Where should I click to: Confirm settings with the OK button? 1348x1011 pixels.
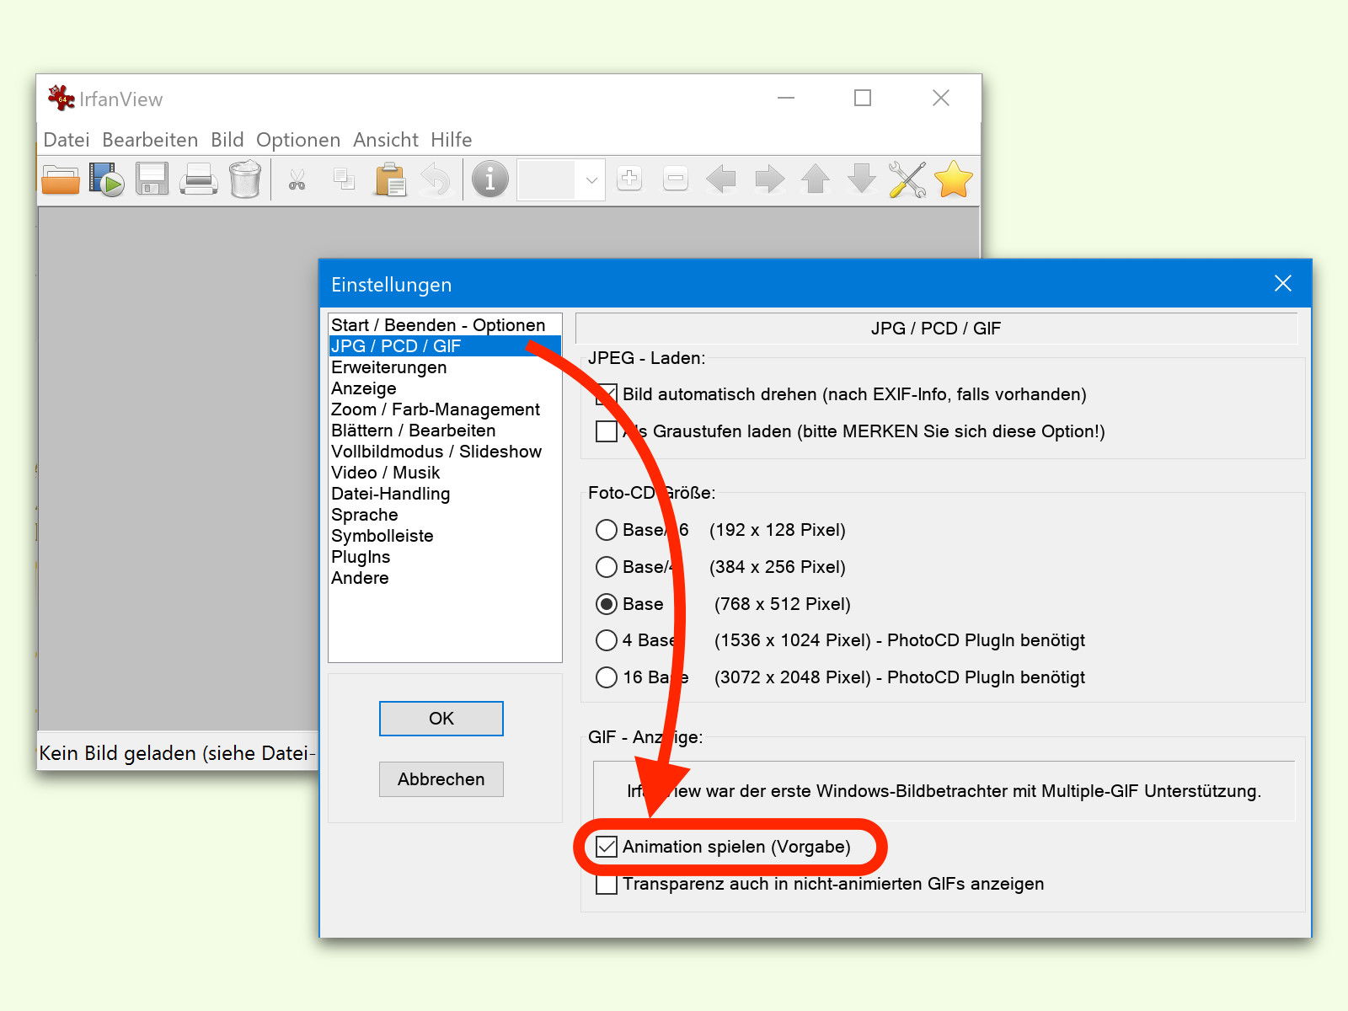point(441,719)
